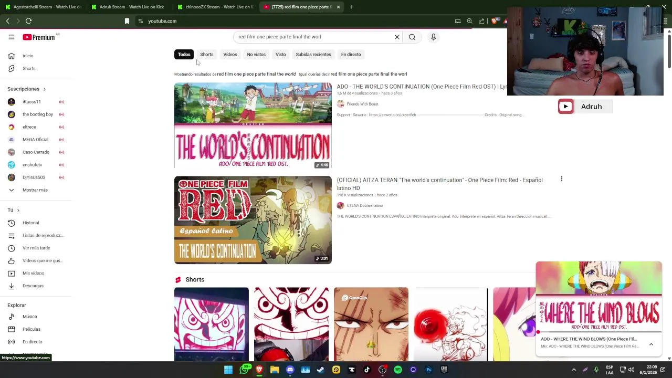Select the Visto filter chip
The image size is (672, 378).
point(281,55)
